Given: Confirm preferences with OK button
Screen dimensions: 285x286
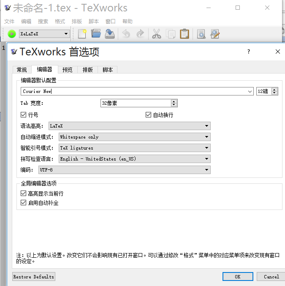Looking at the screenshot, I should pyautogui.click(x=238, y=277).
